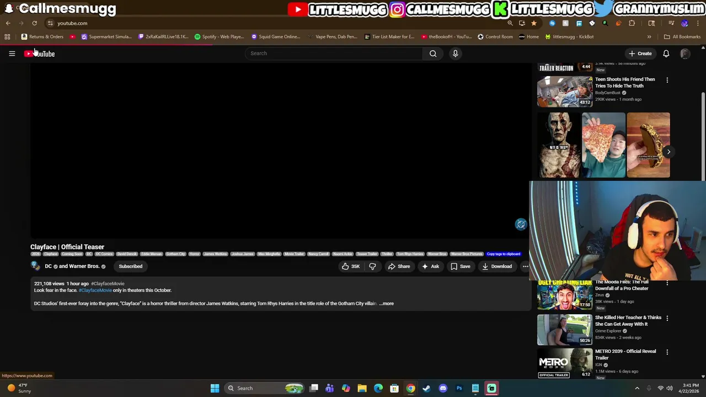Dislike the video with the thumbs-down

tap(372, 266)
